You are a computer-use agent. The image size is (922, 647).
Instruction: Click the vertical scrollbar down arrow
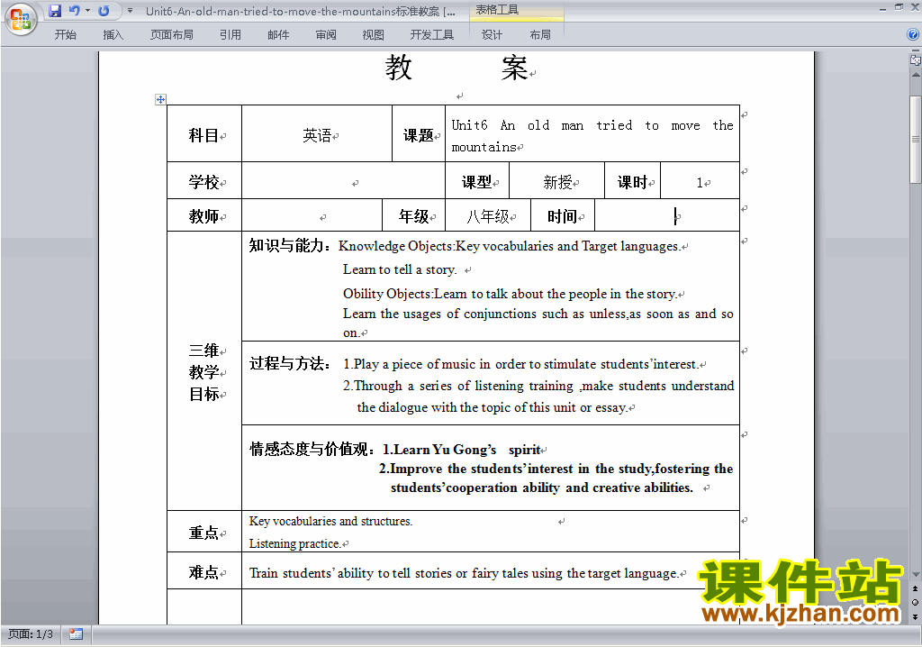pos(915,574)
